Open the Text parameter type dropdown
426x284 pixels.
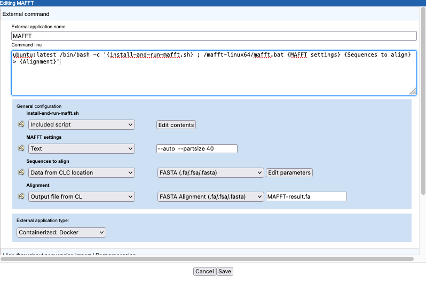click(x=81, y=148)
